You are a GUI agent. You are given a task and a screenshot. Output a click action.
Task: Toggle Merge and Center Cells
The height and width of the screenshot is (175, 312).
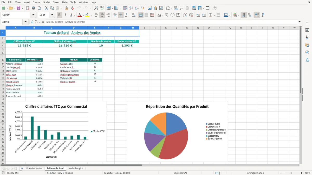pyautogui.click(x=141, y=15)
